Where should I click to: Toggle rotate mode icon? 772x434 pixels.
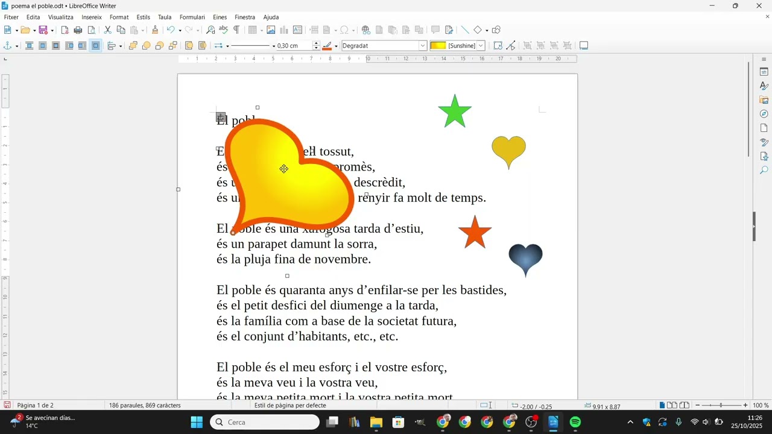click(x=498, y=46)
